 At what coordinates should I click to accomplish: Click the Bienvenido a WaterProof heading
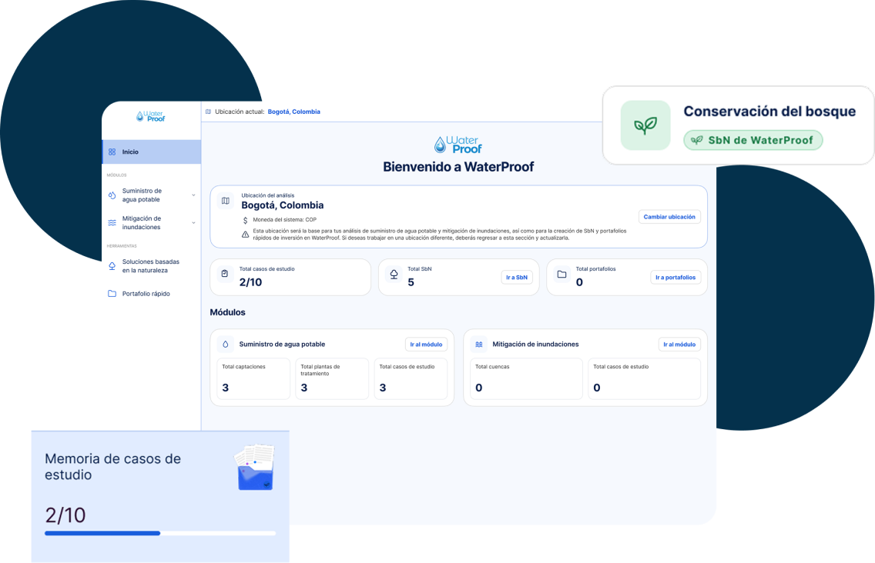tap(458, 167)
